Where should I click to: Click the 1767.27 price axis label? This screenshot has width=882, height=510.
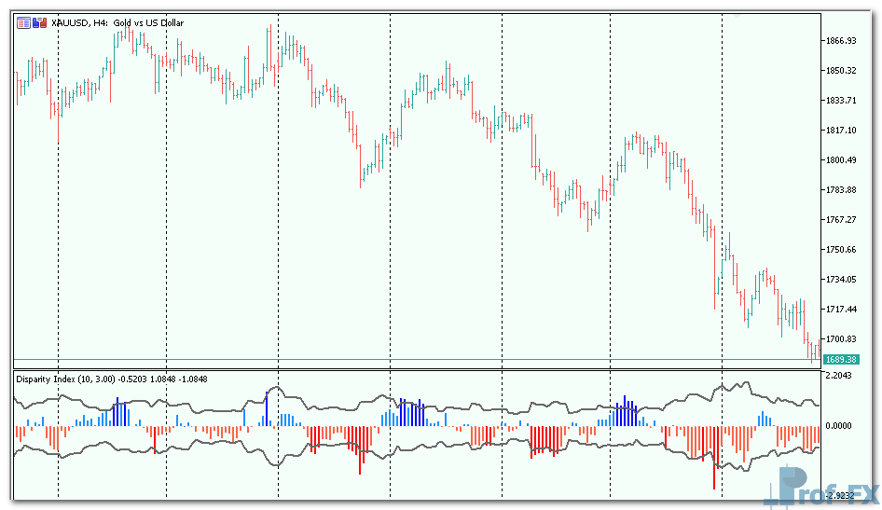[840, 220]
